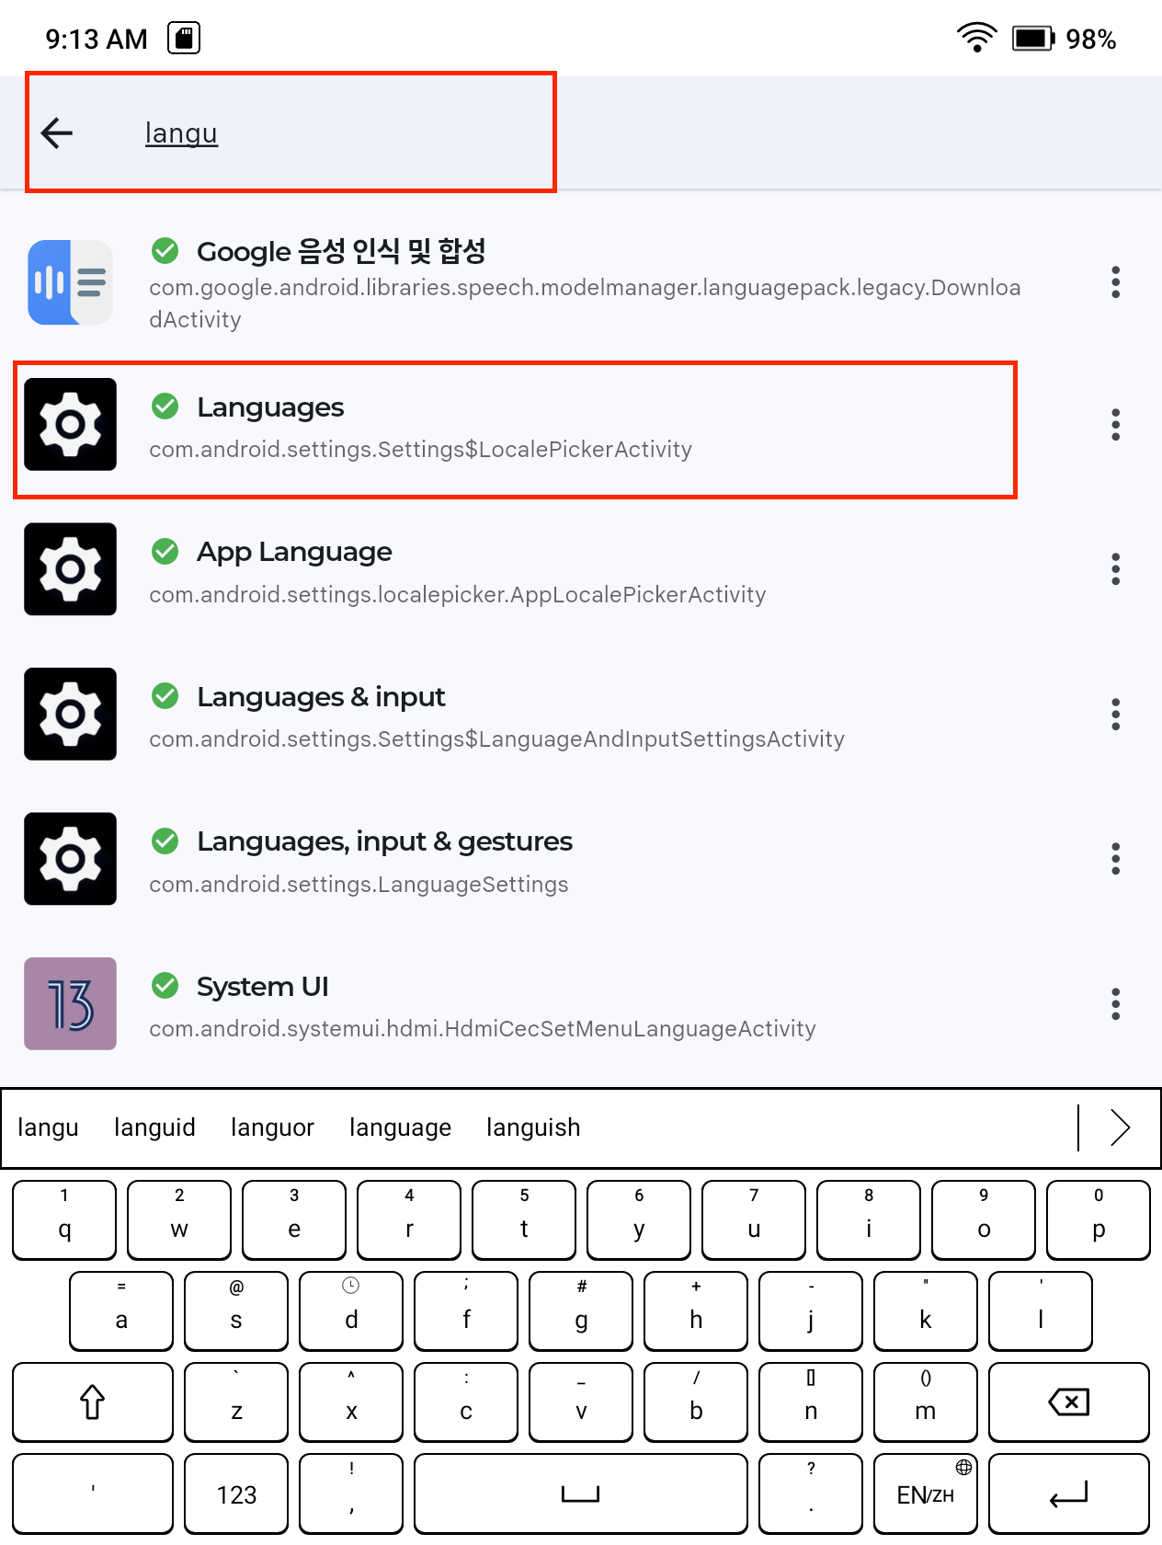
Task: Tap green check beside System UI
Action: pos(165,986)
